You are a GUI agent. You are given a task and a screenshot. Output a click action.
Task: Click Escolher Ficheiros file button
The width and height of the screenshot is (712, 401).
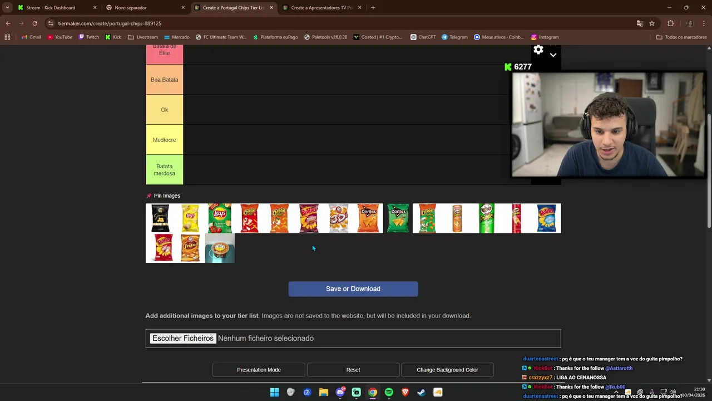(183, 339)
